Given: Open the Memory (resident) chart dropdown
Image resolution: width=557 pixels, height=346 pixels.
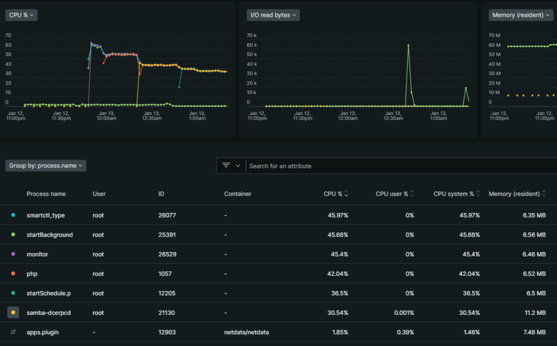Looking at the screenshot, I should [520, 15].
